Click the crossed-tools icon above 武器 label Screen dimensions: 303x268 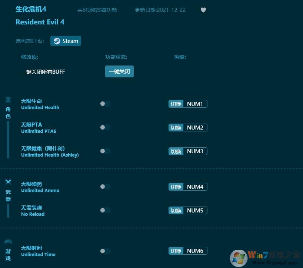tap(8, 182)
